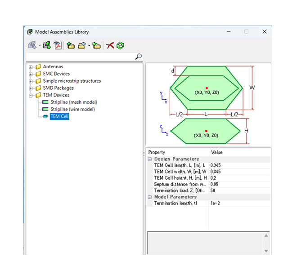Click the Termination load value 50

tap(238, 190)
